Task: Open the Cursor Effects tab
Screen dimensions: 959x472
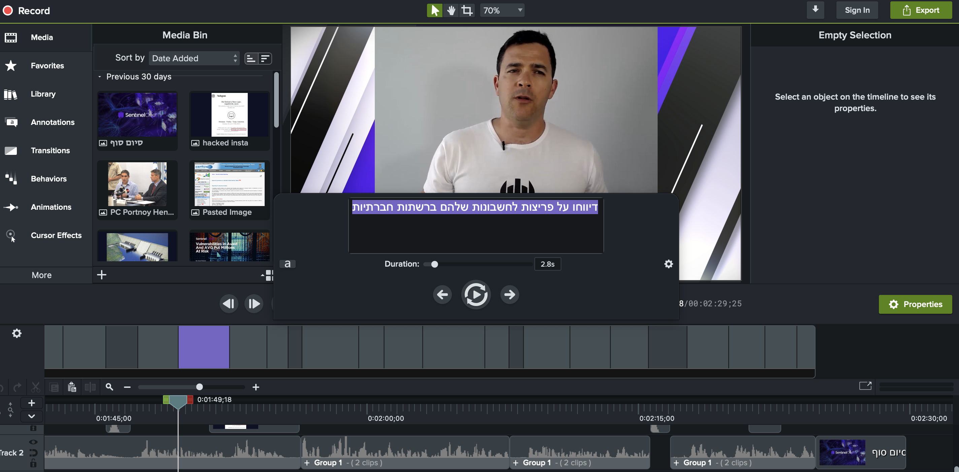Action: [x=56, y=235]
